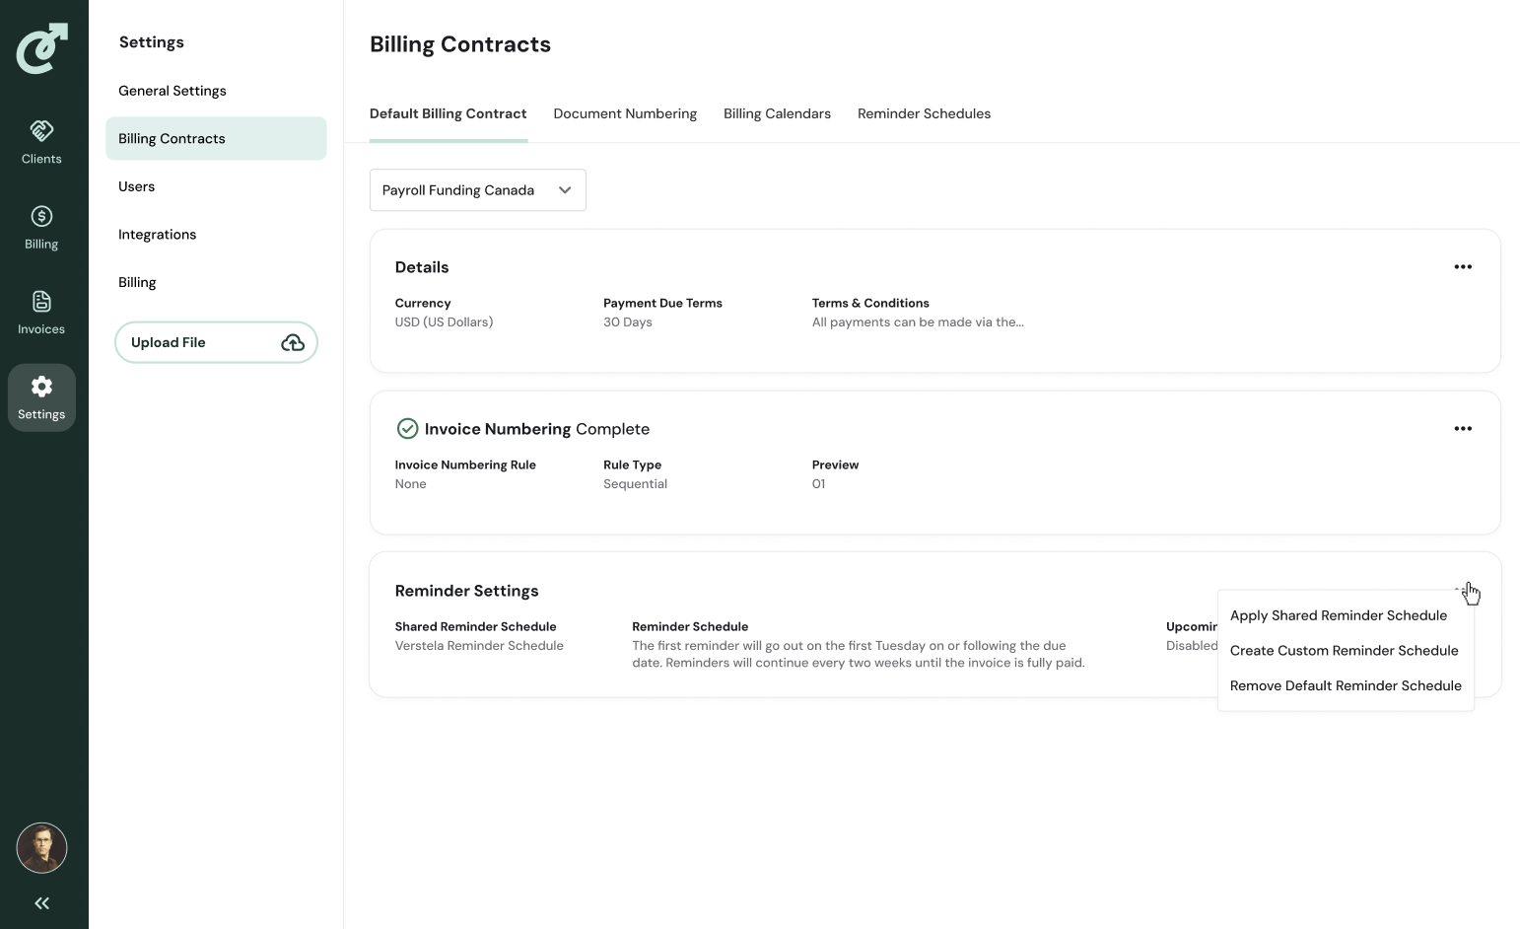Open Invoices from the left sidebar
Viewport: 1520px width, 929px height.
point(41,303)
